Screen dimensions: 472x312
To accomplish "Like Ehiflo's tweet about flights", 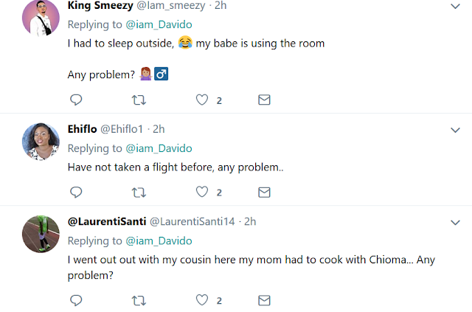I will [202, 192].
